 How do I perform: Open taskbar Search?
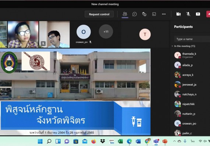point(49,141)
